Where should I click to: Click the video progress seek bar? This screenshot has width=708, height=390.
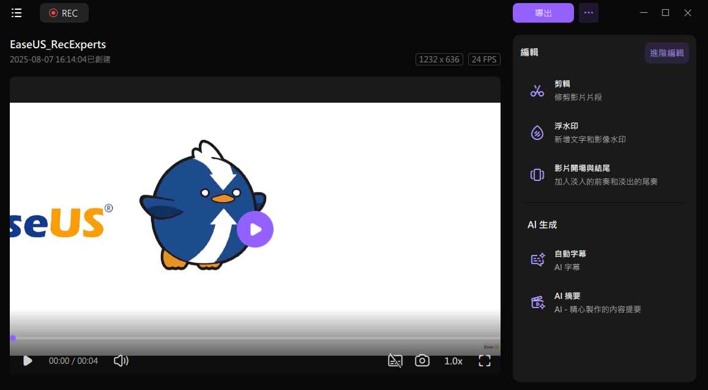[x=255, y=337]
